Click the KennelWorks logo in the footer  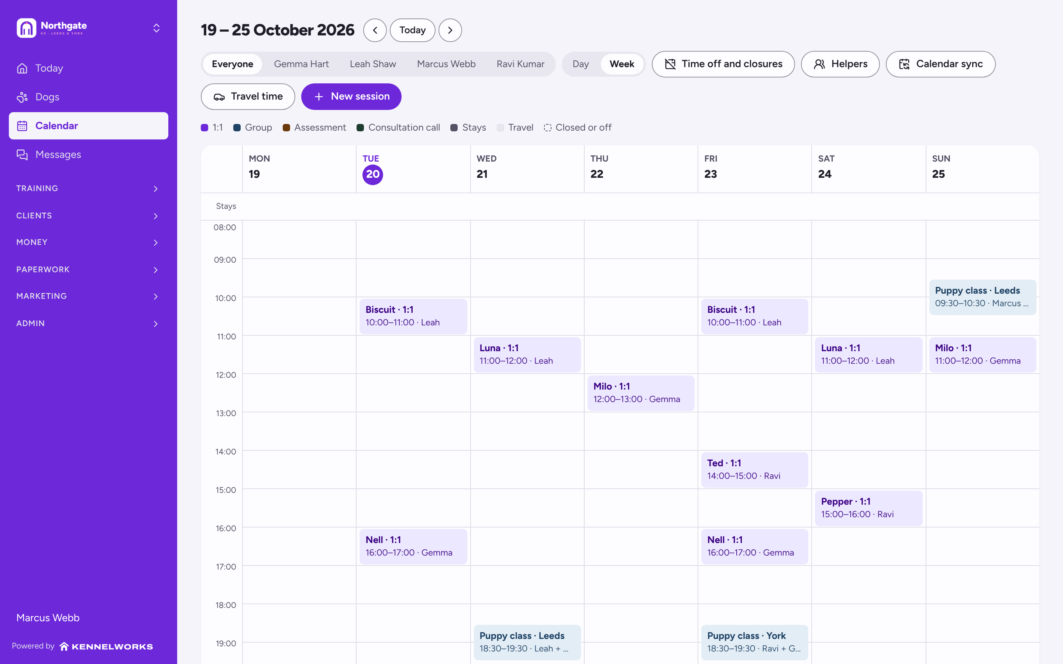click(x=106, y=646)
